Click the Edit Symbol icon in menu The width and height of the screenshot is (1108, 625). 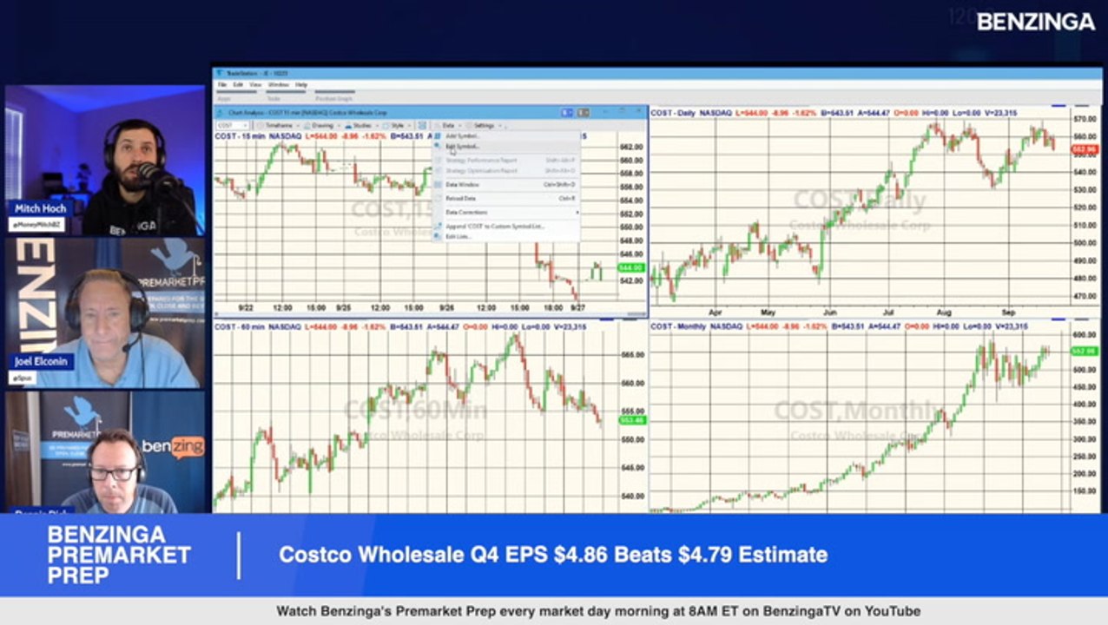click(x=438, y=147)
